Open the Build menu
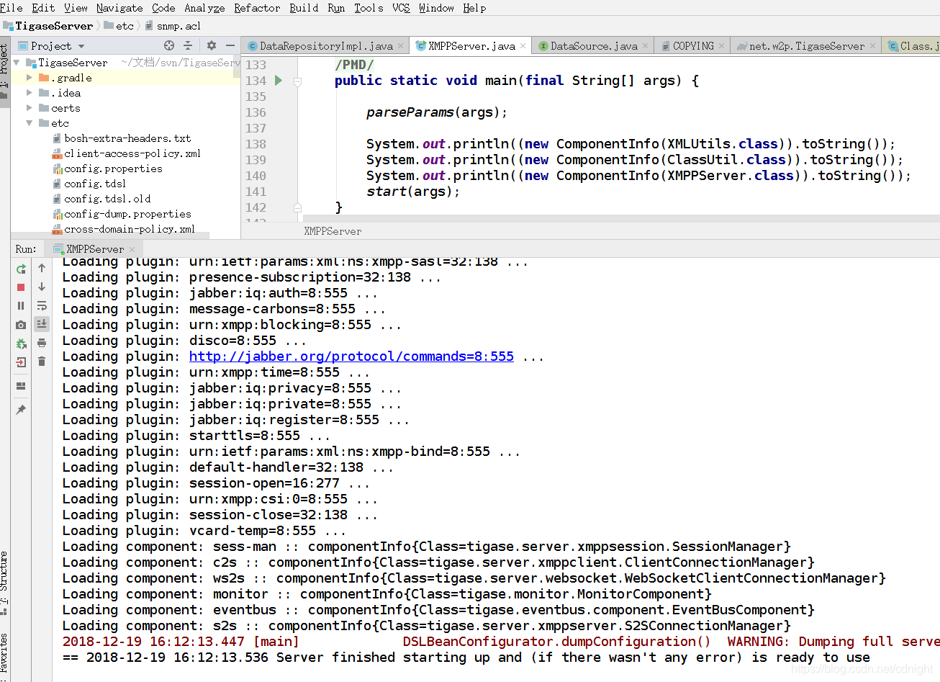 [304, 8]
